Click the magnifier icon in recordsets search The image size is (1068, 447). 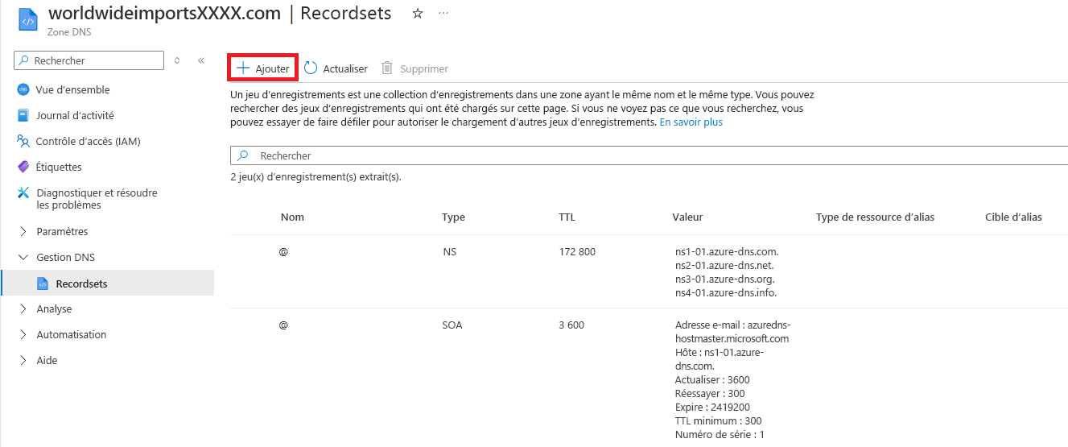(242, 155)
